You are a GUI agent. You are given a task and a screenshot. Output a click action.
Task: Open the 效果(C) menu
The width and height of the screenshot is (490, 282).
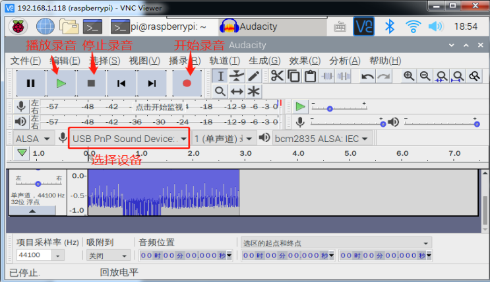pyautogui.click(x=305, y=61)
